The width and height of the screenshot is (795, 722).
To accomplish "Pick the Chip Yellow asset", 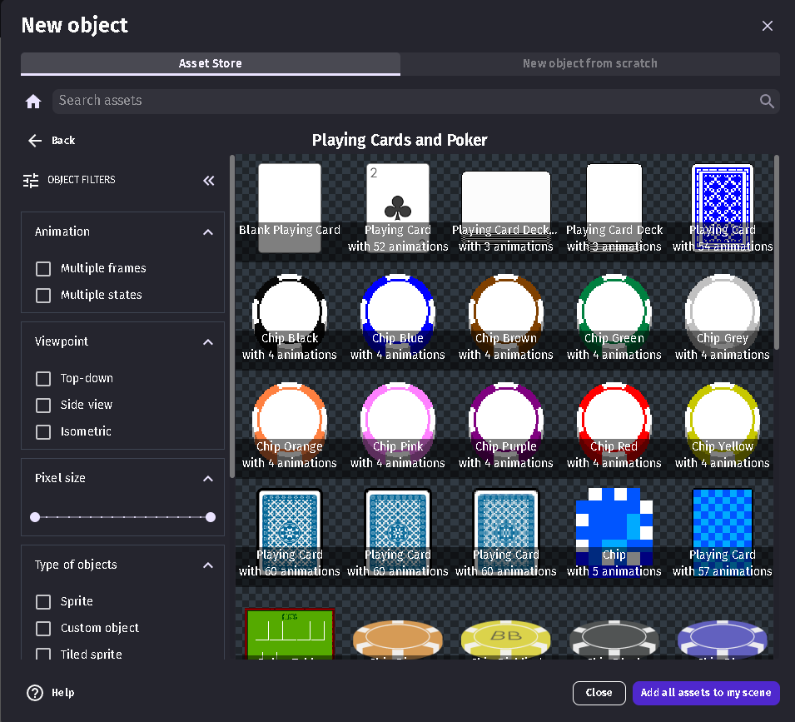I will click(x=723, y=425).
